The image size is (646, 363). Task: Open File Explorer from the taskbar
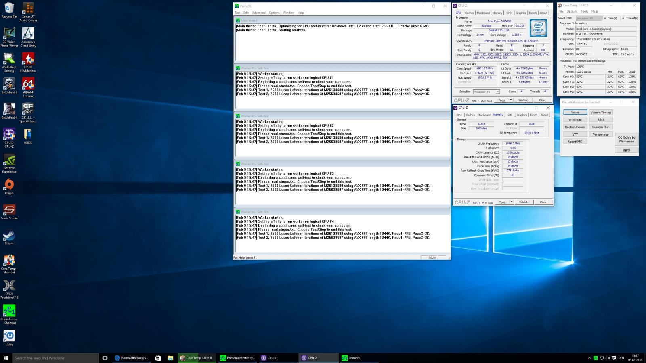click(170, 358)
